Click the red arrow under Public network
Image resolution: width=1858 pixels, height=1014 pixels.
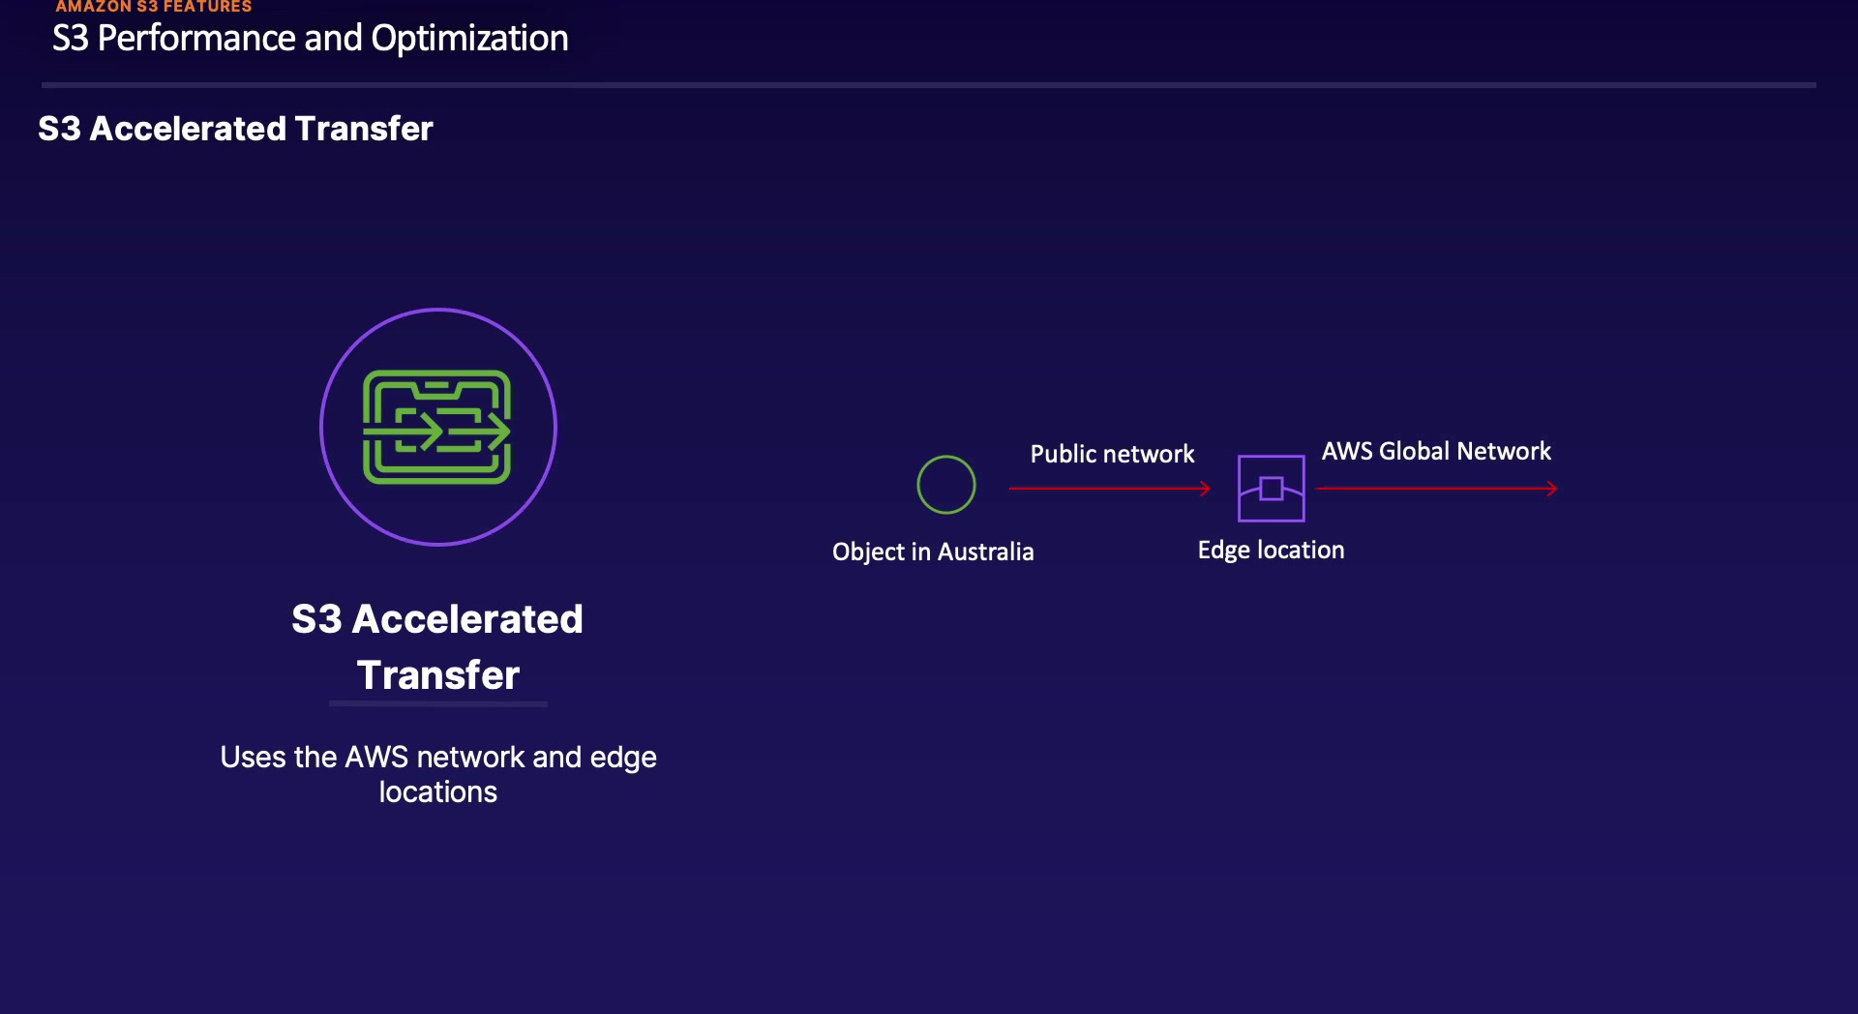(1108, 489)
